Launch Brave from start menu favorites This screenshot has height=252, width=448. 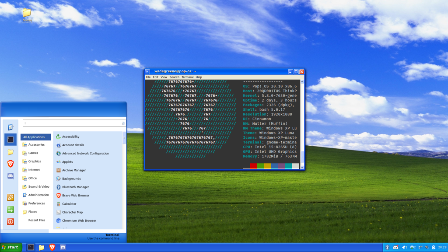[x=10, y=164]
